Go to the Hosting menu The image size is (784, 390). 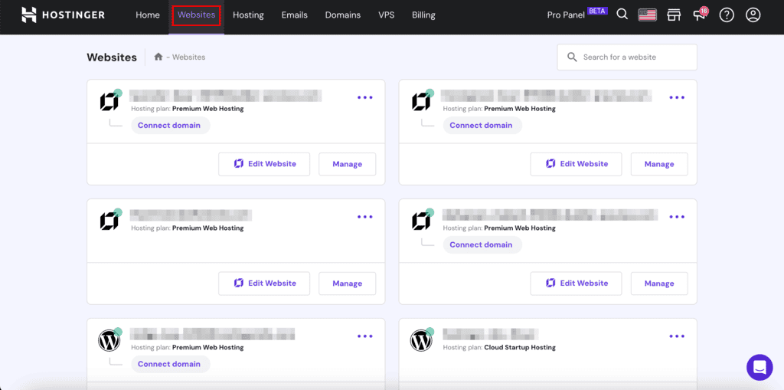pos(248,15)
